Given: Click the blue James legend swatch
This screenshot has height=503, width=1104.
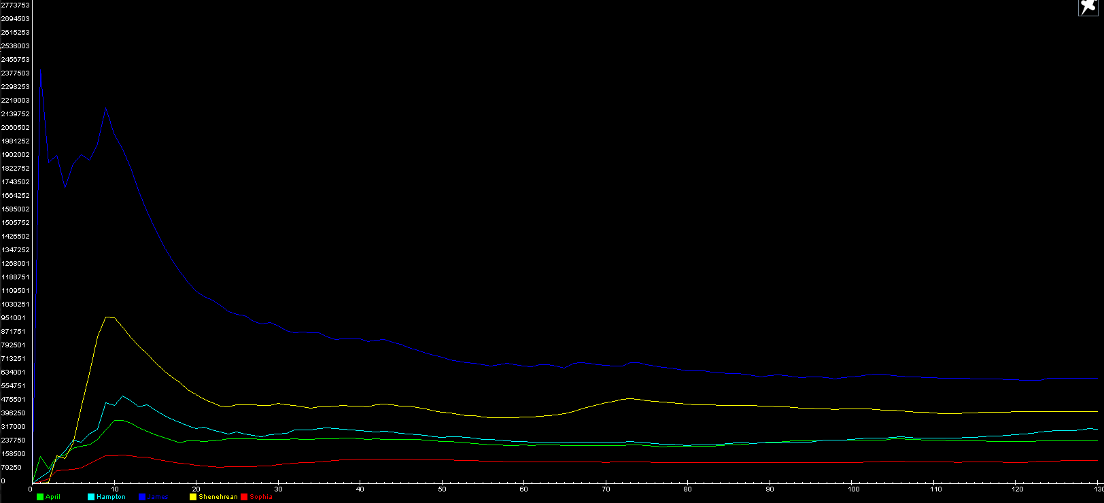Looking at the screenshot, I should tap(142, 497).
